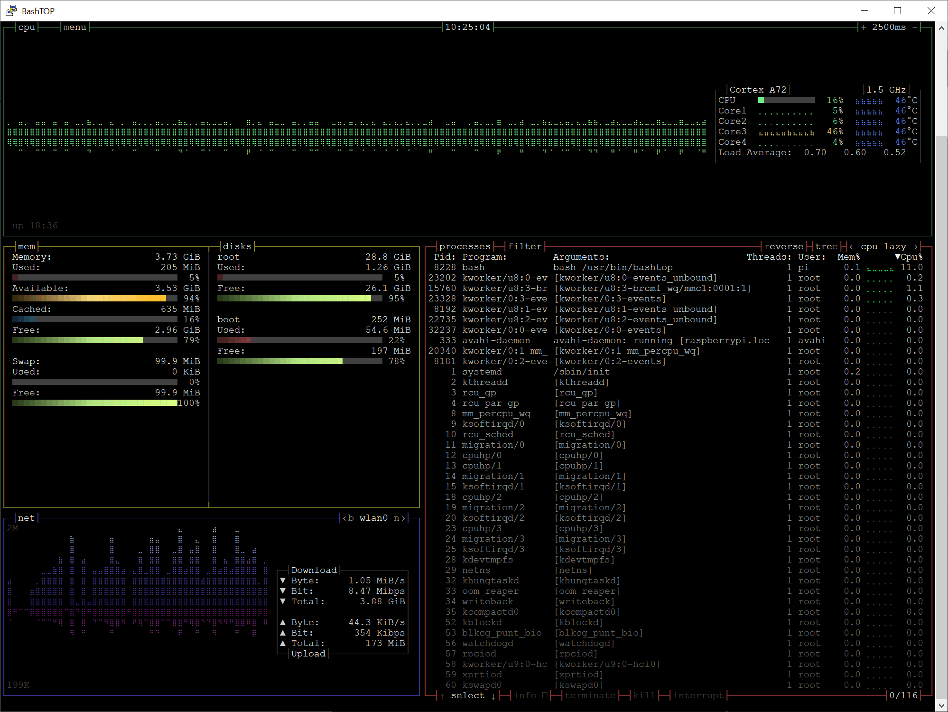Switch to next network interface with n arrow
948x712 pixels.
[x=400, y=518]
